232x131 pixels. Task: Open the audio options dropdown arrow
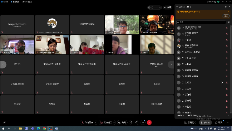96,122
